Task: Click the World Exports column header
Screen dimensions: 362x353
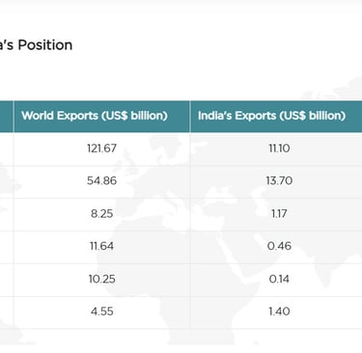Action: click(x=101, y=116)
